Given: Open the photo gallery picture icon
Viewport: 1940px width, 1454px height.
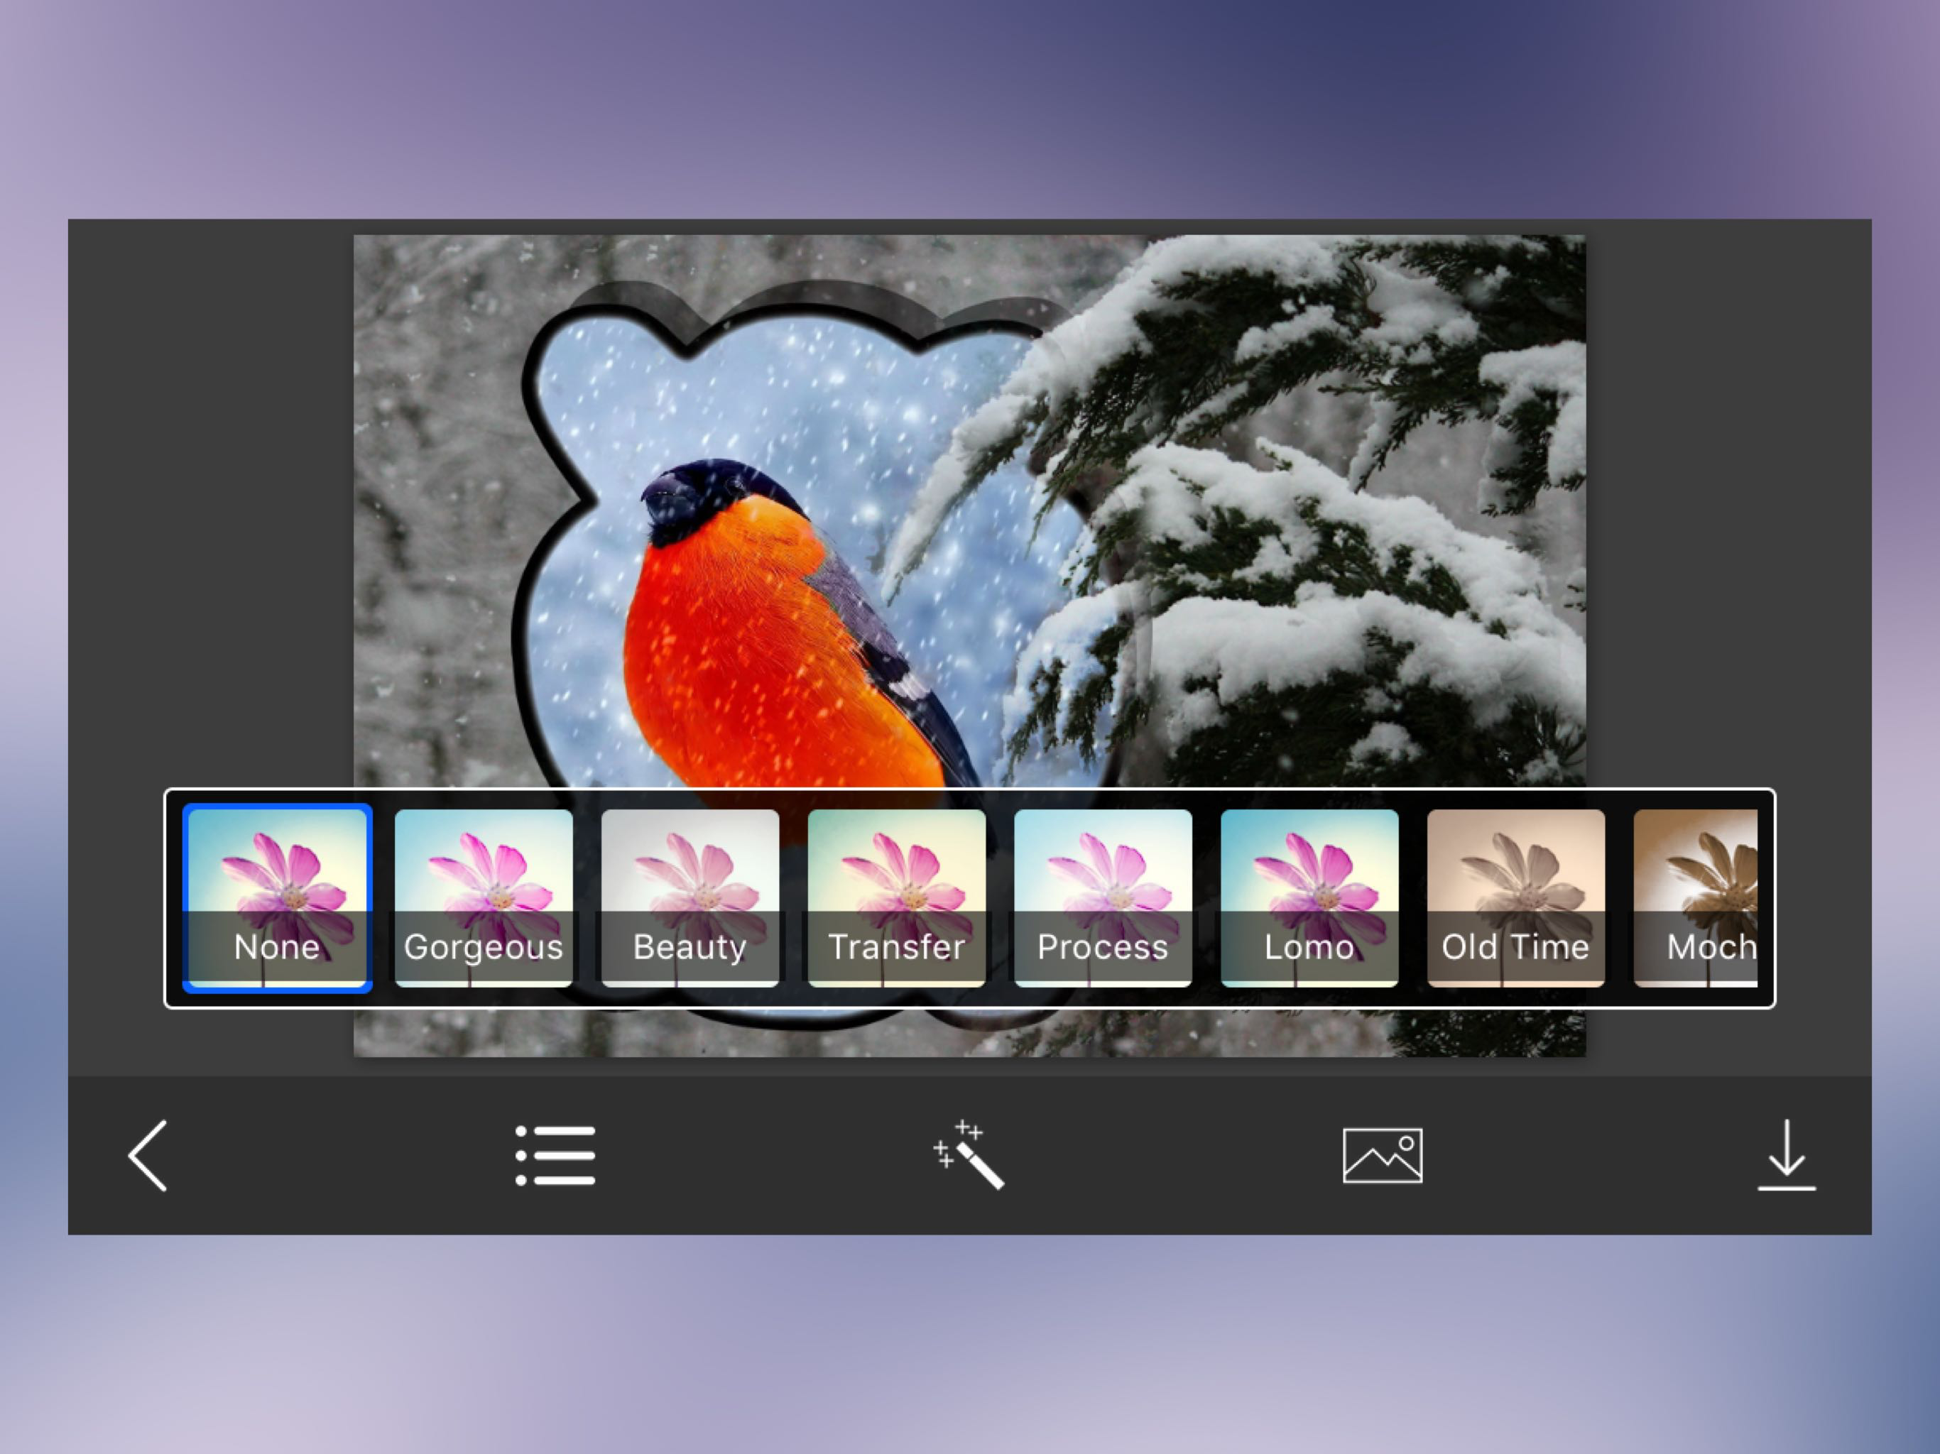Looking at the screenshot, I should [1382, 1155].
